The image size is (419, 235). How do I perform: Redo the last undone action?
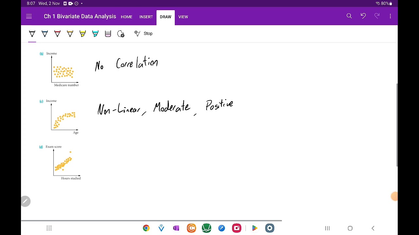(x=377, y=16)
